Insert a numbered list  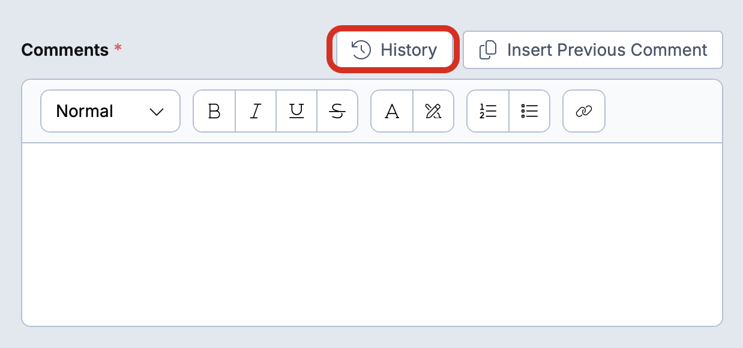[488, 111]
